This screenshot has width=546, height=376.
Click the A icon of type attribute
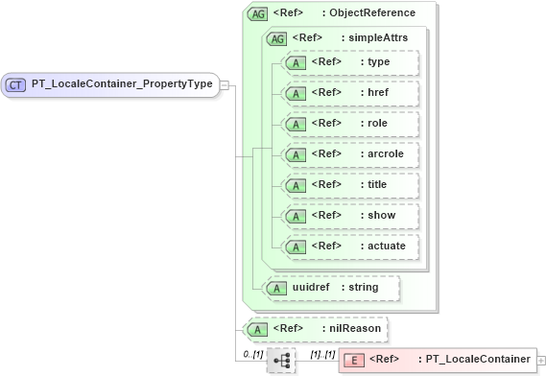(296, 63)
